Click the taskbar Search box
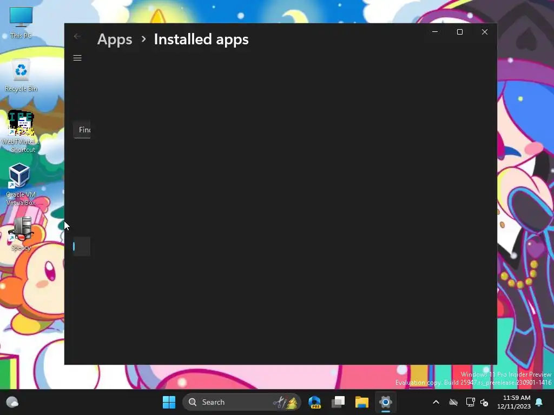The height and width of the screenshot is (415, 554). tap(242, 402)
